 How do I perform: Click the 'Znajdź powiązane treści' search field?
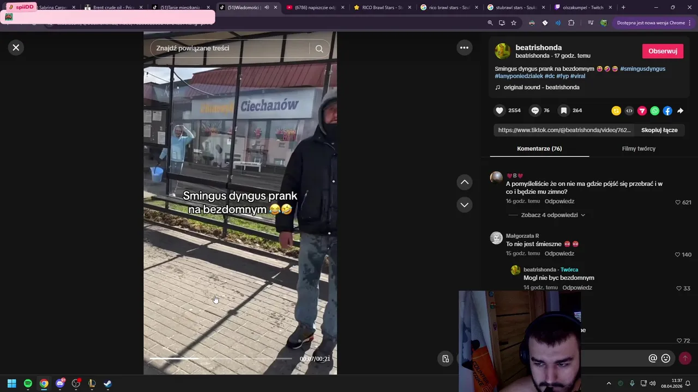pyautogui.click(x=229, y=48)
